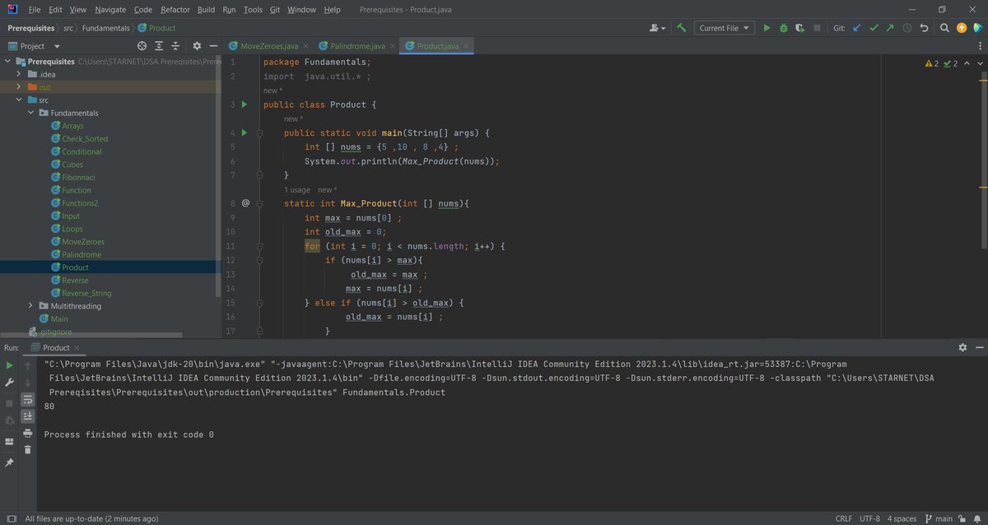The image size is (988, 525).
Task: Click CRLF line separator in status bar
Action: (x=844, y=518)
